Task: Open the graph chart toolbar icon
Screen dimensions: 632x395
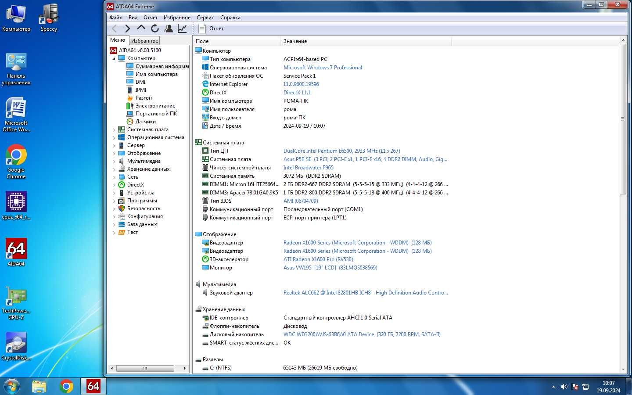Action: tap(182, 29)
